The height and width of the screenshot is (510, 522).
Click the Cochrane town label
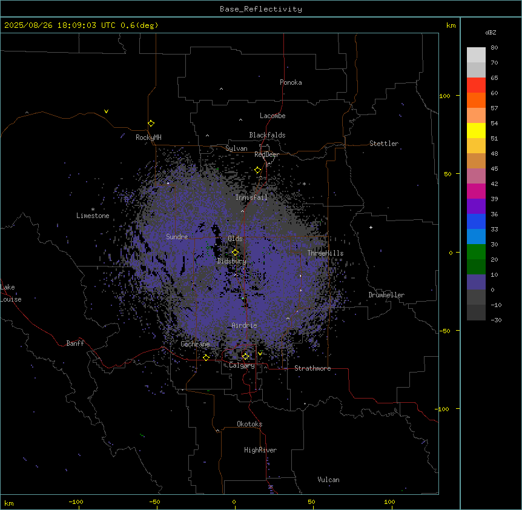coord(195,344)
